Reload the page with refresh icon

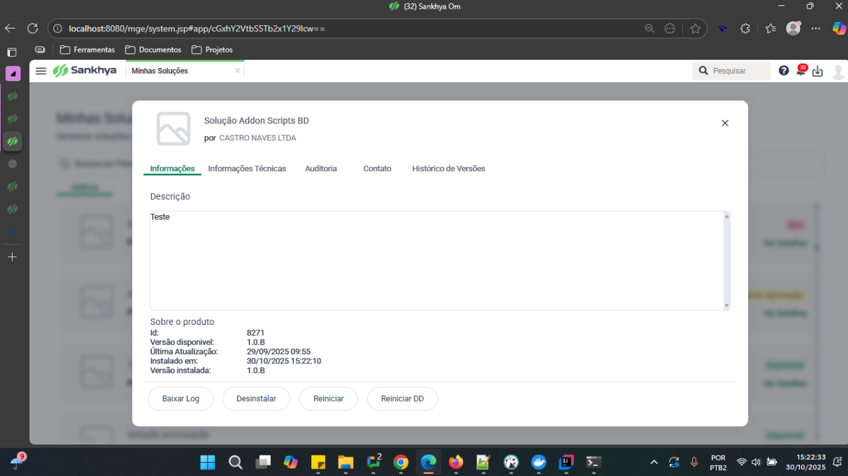pos(32,29)
